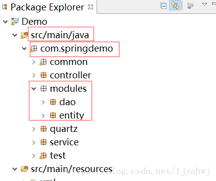Expand the controller package
This screenshot has height=181, width=216.
tap(34, 75)
